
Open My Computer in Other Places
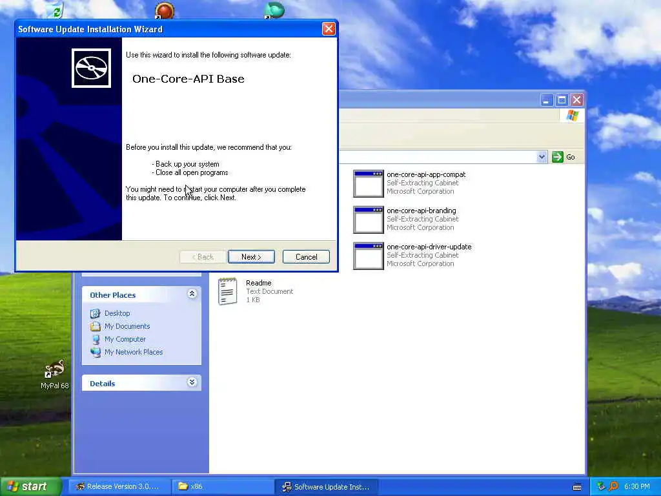pyautogui.click(x=125, y=339)
